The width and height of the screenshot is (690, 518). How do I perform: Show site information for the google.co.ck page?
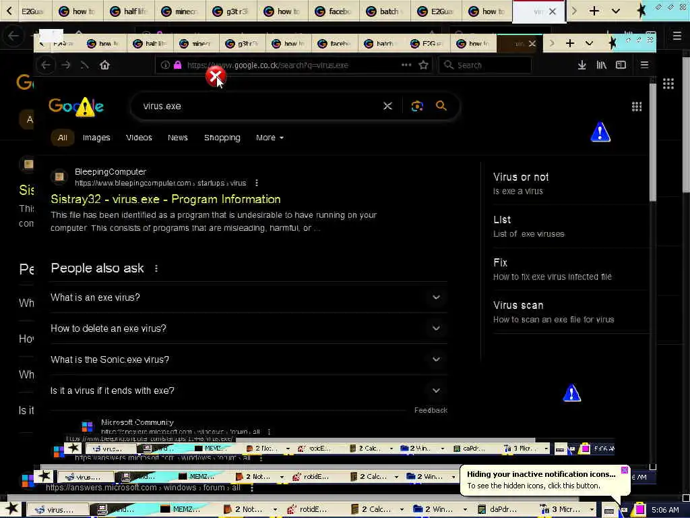[165, 65]
